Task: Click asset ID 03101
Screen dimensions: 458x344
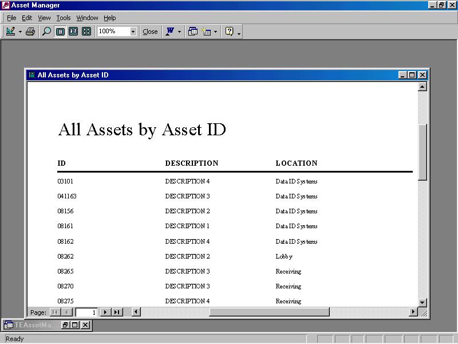Action: 65,181
